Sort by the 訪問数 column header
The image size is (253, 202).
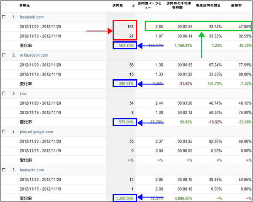[118, 5]
